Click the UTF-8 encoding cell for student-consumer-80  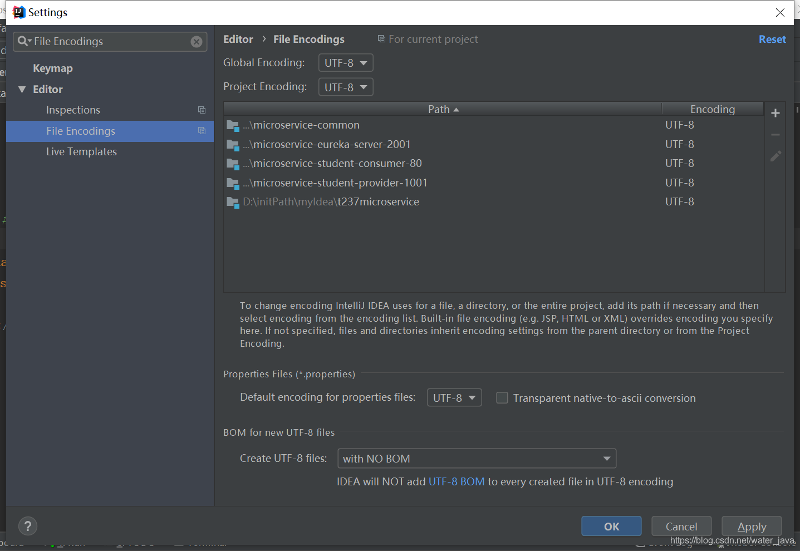[x=680, y=164]
